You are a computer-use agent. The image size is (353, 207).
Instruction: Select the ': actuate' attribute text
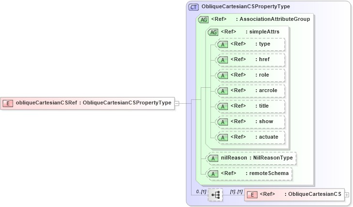(267, 137)
